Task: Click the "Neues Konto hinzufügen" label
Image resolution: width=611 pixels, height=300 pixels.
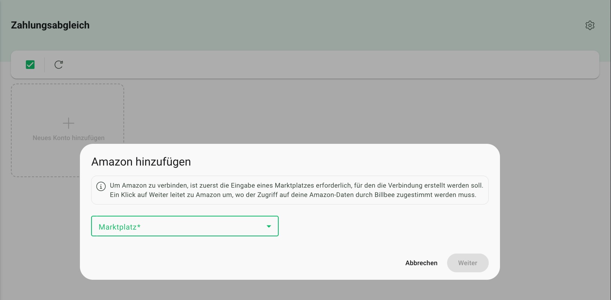Action: click(x=69, y=138)
